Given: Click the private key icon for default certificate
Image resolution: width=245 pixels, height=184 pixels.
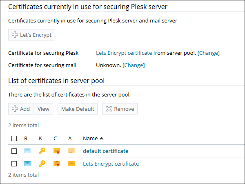Looking at the screenshot, I should click(x=42, y=151).
